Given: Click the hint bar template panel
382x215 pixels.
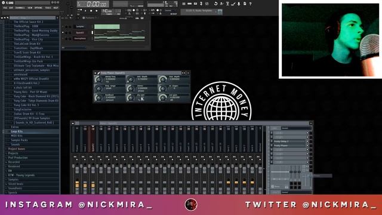Looking at the screenshot, I should [201, 11].
